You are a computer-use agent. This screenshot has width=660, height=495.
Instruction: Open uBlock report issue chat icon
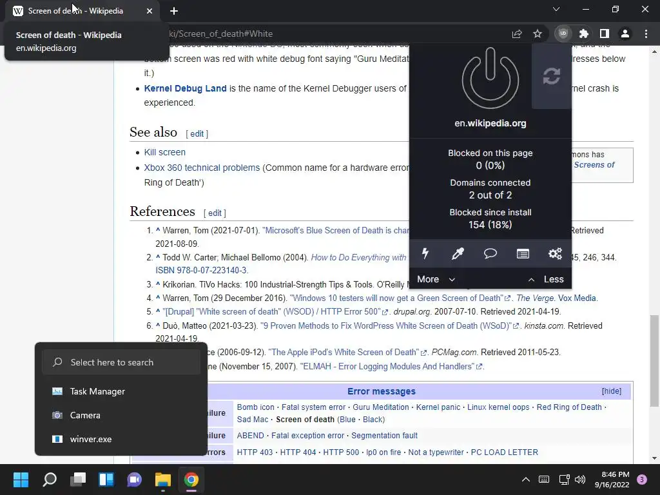pos(490,253)
